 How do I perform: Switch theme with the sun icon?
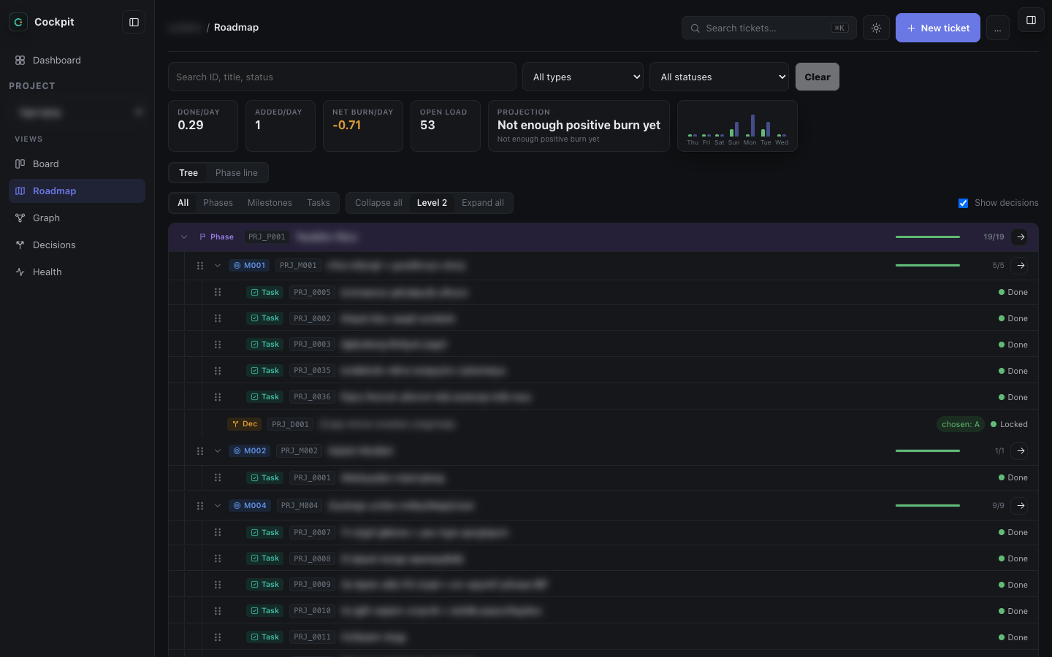click(x=876, y=28)
